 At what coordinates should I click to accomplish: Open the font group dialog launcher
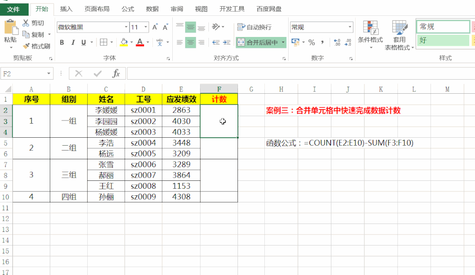(168, 59)
